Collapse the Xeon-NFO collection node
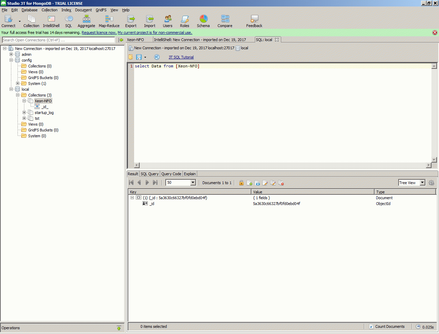This screenshot has height=334, width=439. (x=24, y=101)
